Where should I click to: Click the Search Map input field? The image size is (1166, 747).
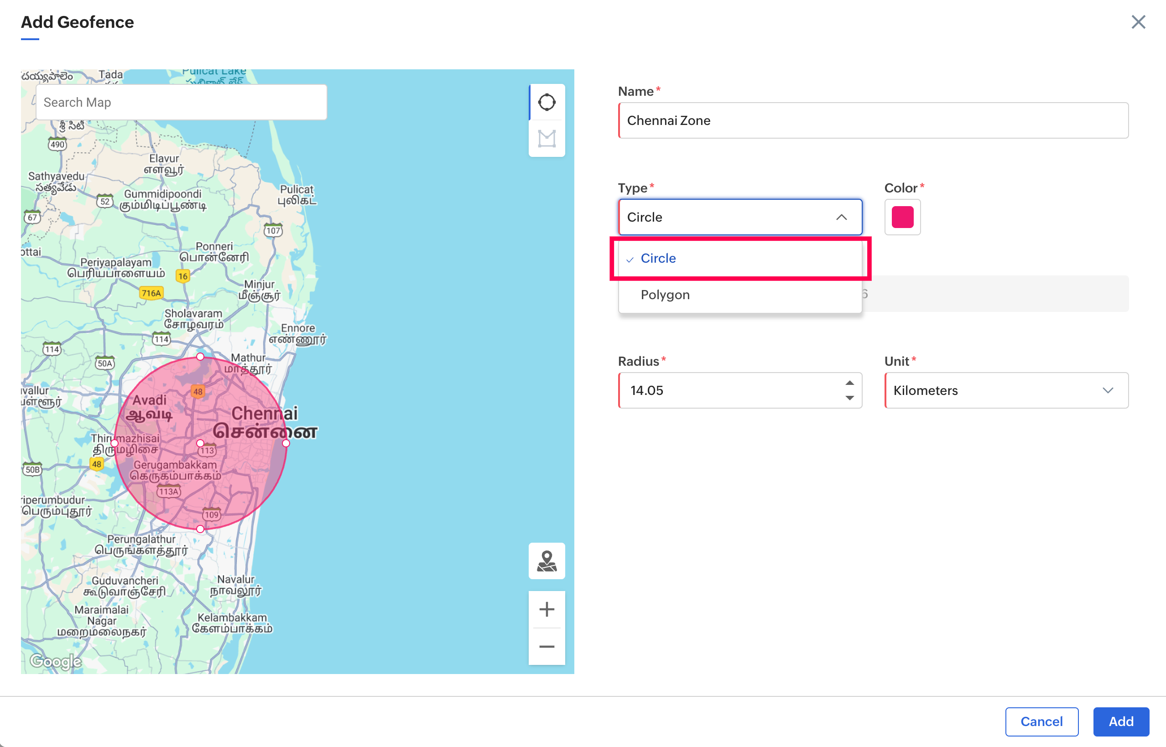[x=181, y=102]
